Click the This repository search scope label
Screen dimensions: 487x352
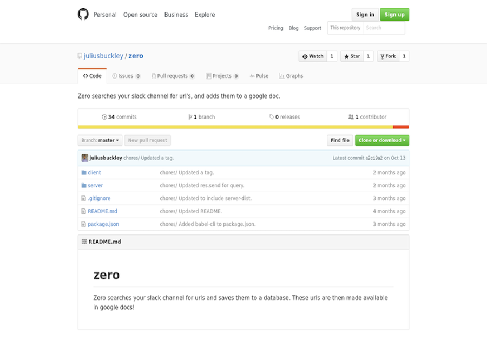pyautogui.click(x=345, y=28)
